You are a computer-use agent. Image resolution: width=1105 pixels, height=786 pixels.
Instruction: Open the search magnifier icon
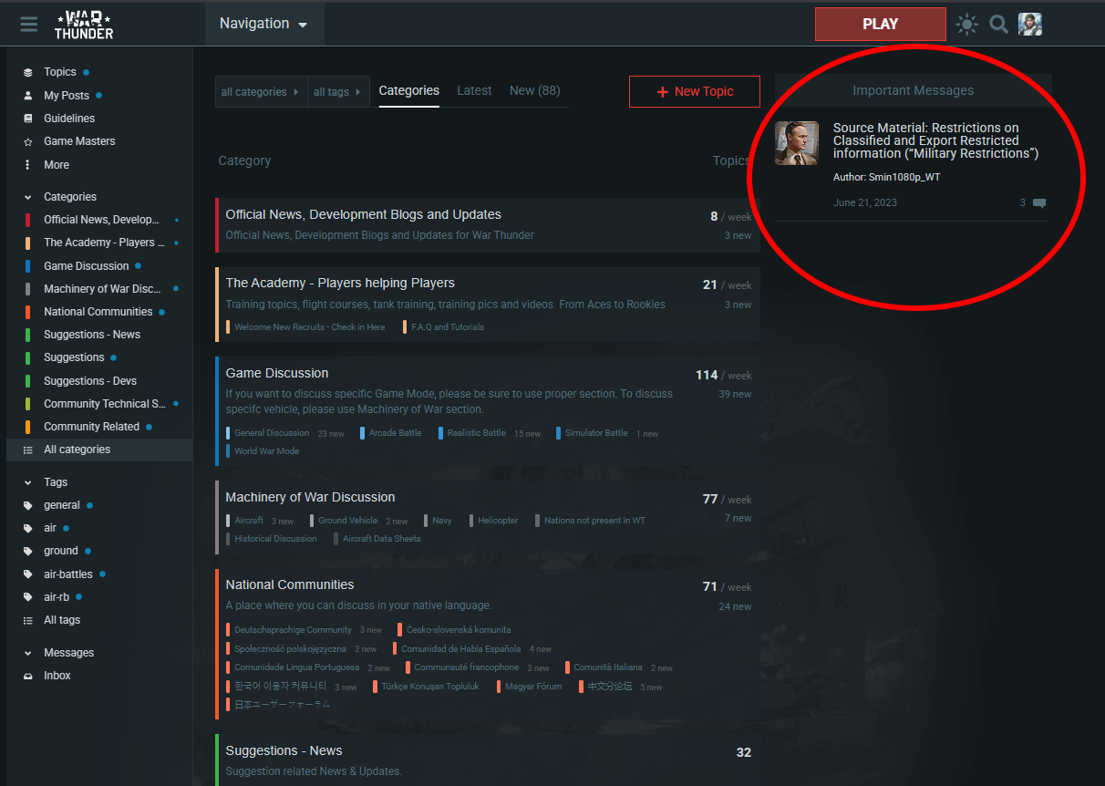[x=999, y=25]
